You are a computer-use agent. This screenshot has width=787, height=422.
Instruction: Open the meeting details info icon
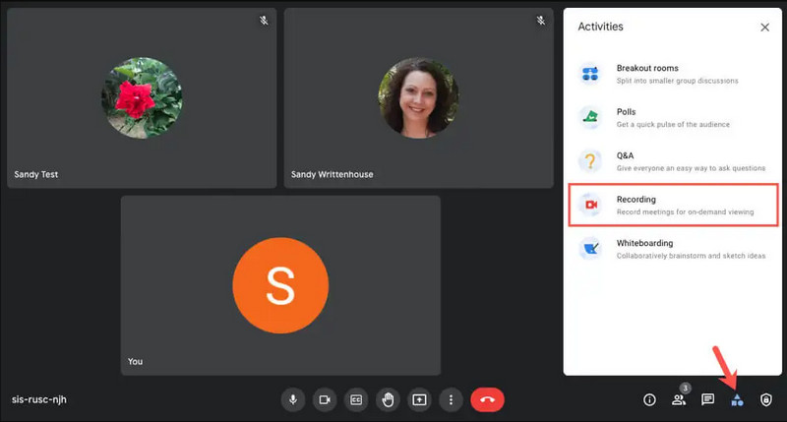click(649, 399)
